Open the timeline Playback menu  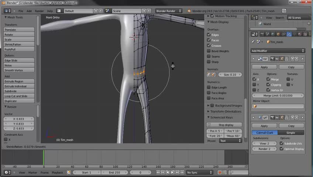coord(57,172)
